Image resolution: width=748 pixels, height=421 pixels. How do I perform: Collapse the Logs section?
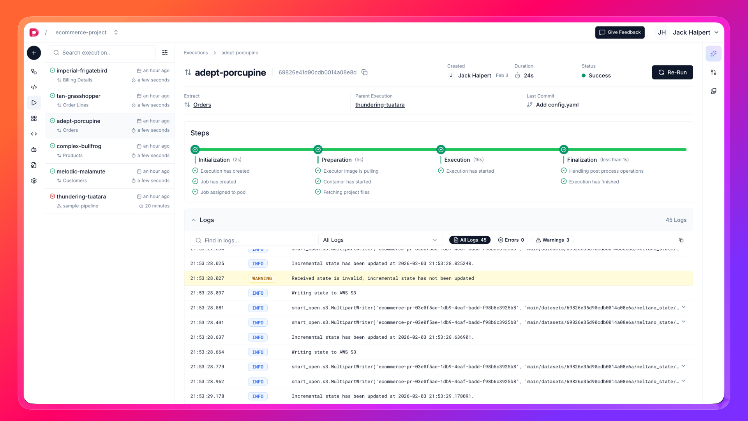(x=193, y=220)
